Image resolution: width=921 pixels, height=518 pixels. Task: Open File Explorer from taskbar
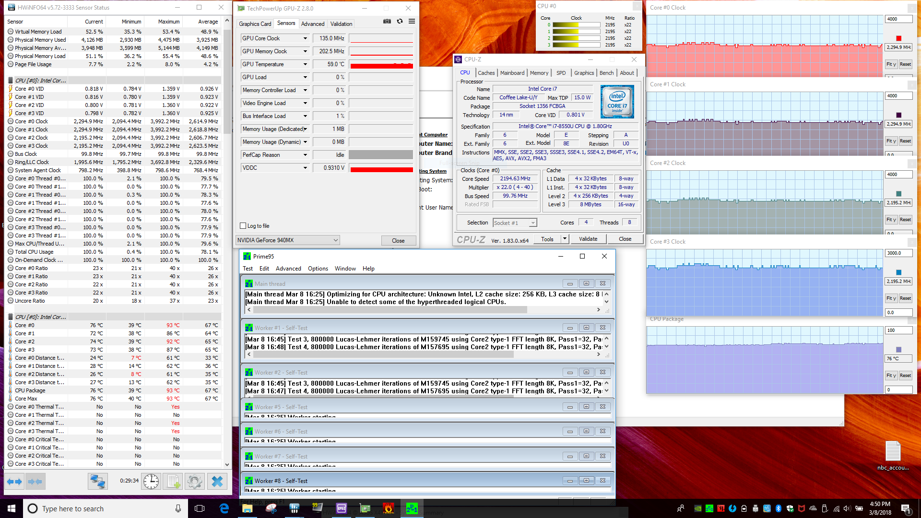pyautogui.click(x=248, y=508)
